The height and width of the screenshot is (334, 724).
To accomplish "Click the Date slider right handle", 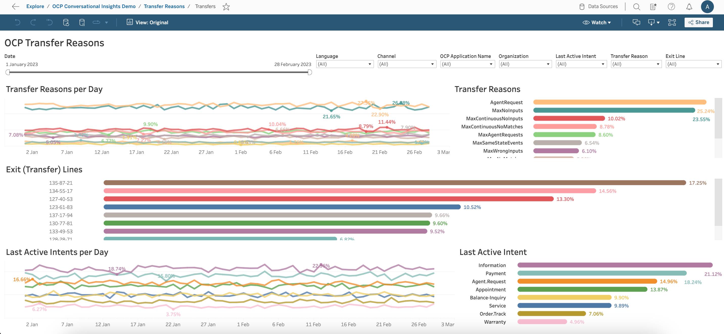I will coord(309,72).
